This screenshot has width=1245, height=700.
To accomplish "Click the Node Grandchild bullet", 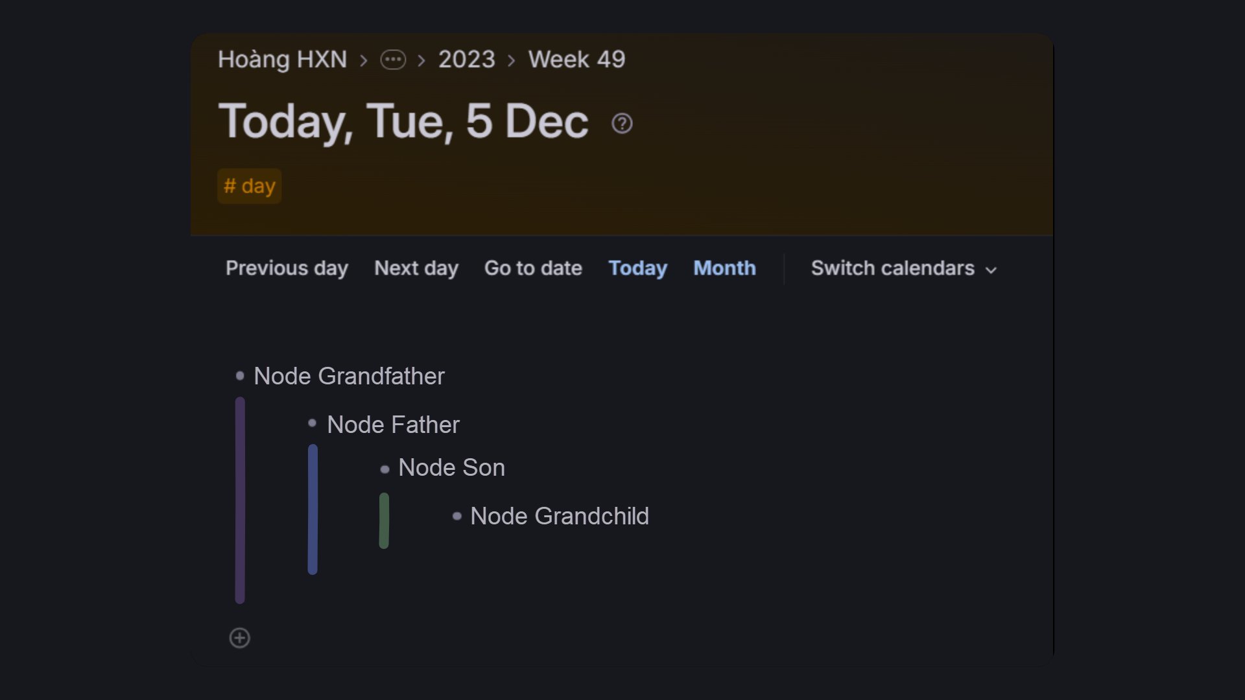I will point(457,516).
